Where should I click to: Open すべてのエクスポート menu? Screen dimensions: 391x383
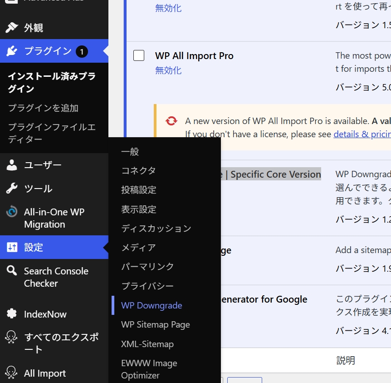coord(54,343)
